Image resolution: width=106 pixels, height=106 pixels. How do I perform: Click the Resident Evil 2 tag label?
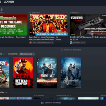79,43
